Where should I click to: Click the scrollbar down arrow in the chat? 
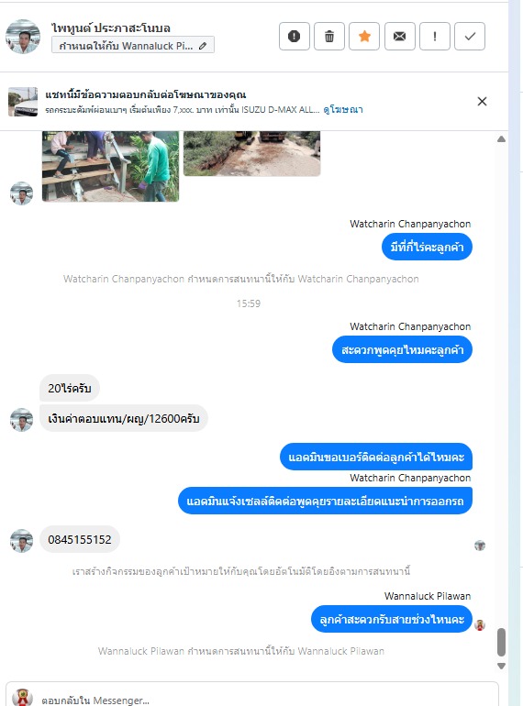tap(501, 666)
